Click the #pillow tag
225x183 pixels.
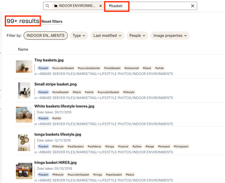pyautogui.click(x=137, y=147)
